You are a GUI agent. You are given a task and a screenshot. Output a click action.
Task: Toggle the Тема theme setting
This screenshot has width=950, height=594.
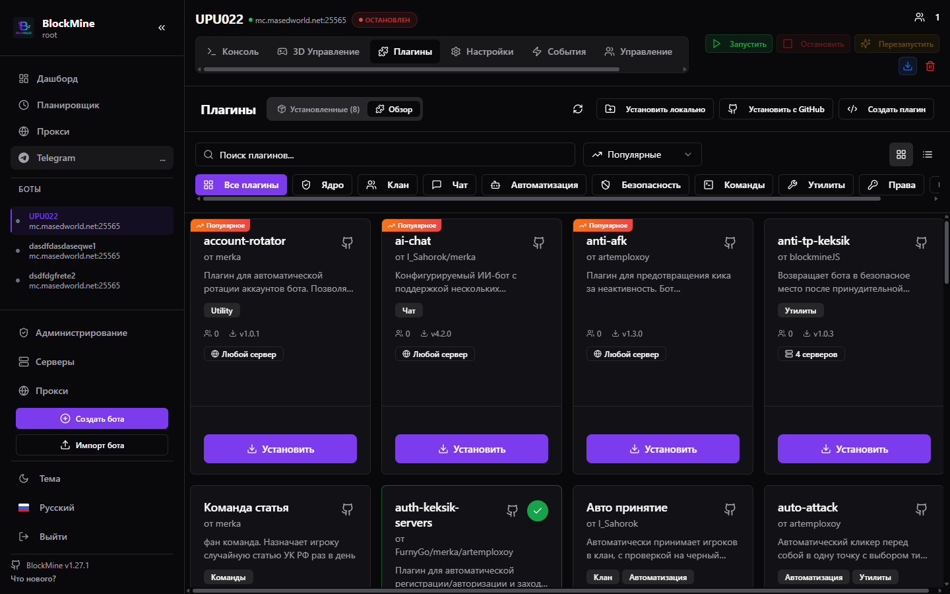coord(92,478)
